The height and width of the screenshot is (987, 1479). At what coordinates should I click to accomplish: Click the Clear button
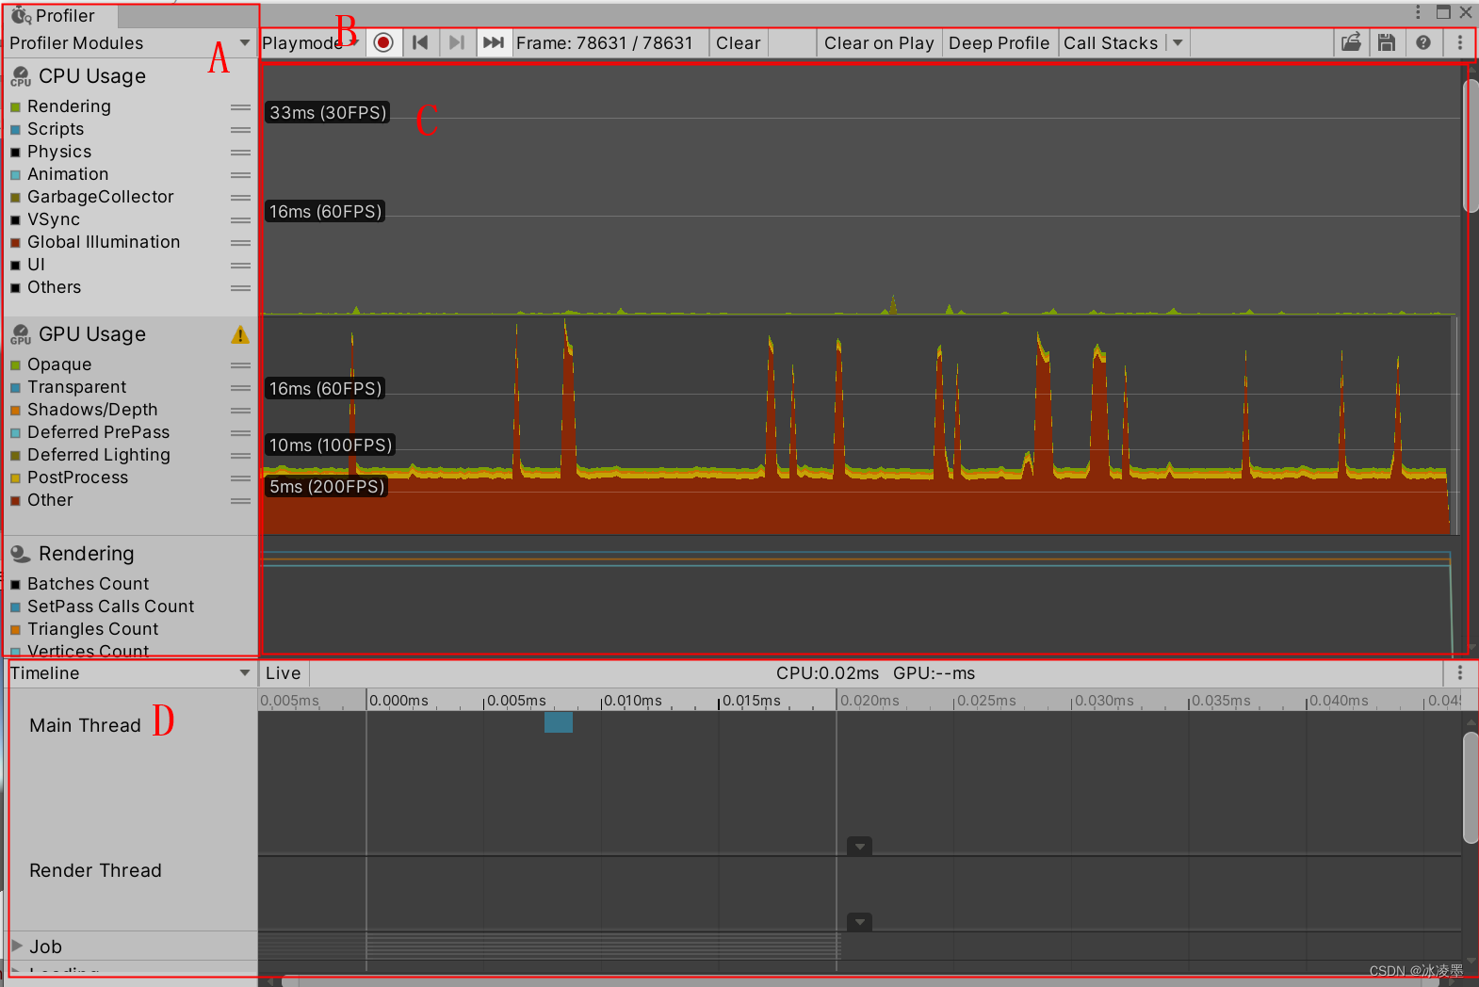(739, 43)
